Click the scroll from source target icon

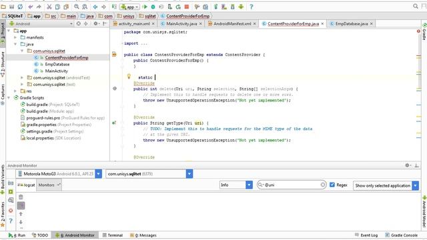pos(79,24)
